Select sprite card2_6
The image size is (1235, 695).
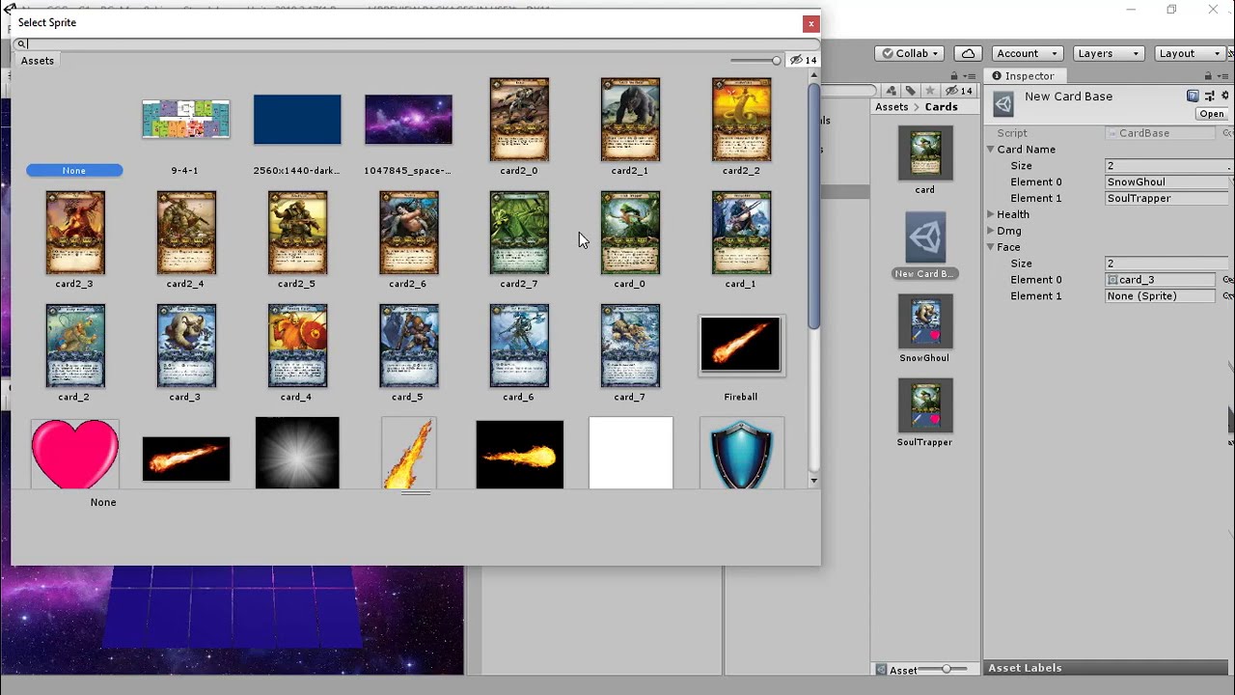(x=408, y=233)
